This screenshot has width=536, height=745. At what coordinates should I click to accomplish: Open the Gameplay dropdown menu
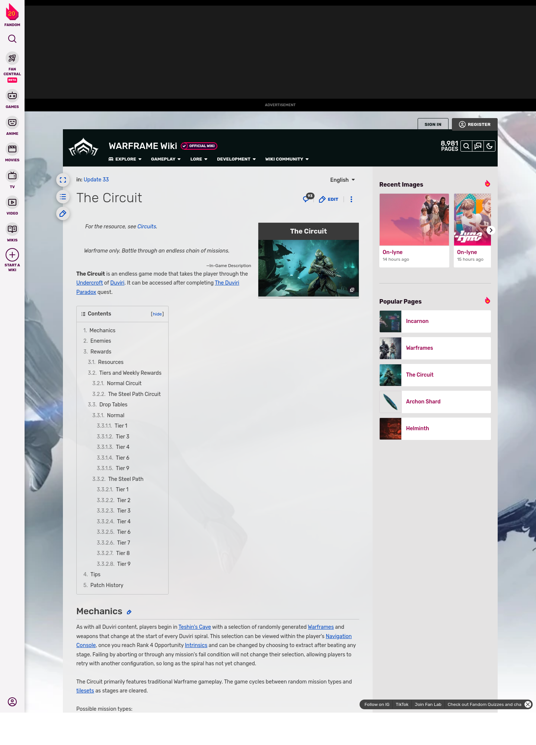coord(166,159)
